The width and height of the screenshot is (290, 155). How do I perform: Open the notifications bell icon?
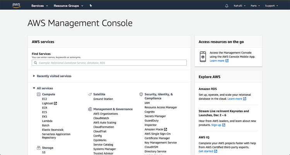point(227,6)
